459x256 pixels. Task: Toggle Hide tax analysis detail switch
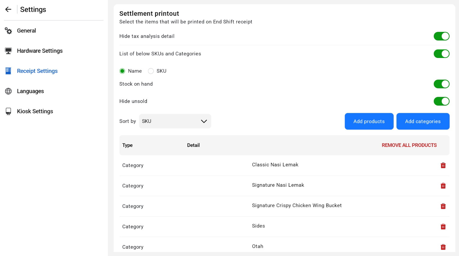tap(441, 36)
